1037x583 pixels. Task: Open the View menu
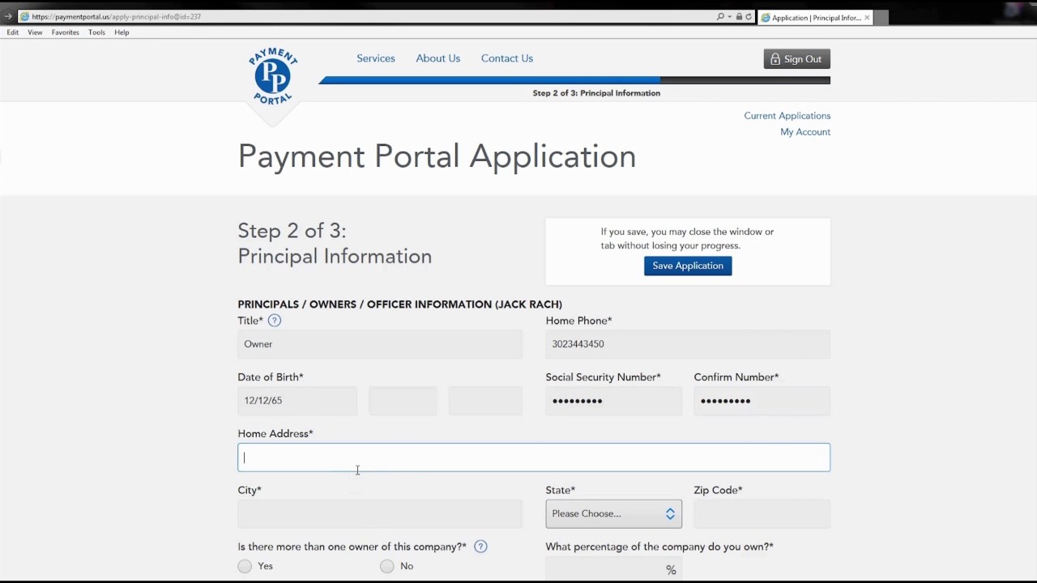(x=35, y=32)
